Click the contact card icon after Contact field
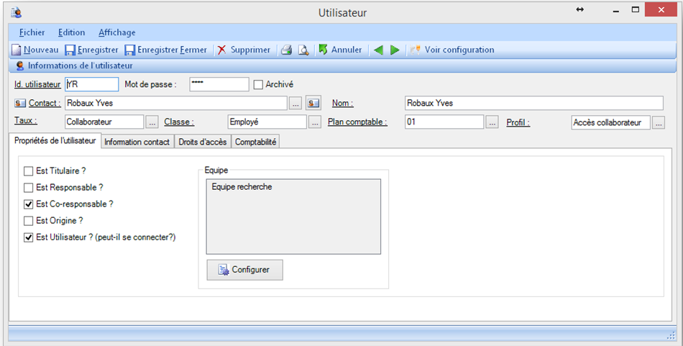 coord(313,103)
